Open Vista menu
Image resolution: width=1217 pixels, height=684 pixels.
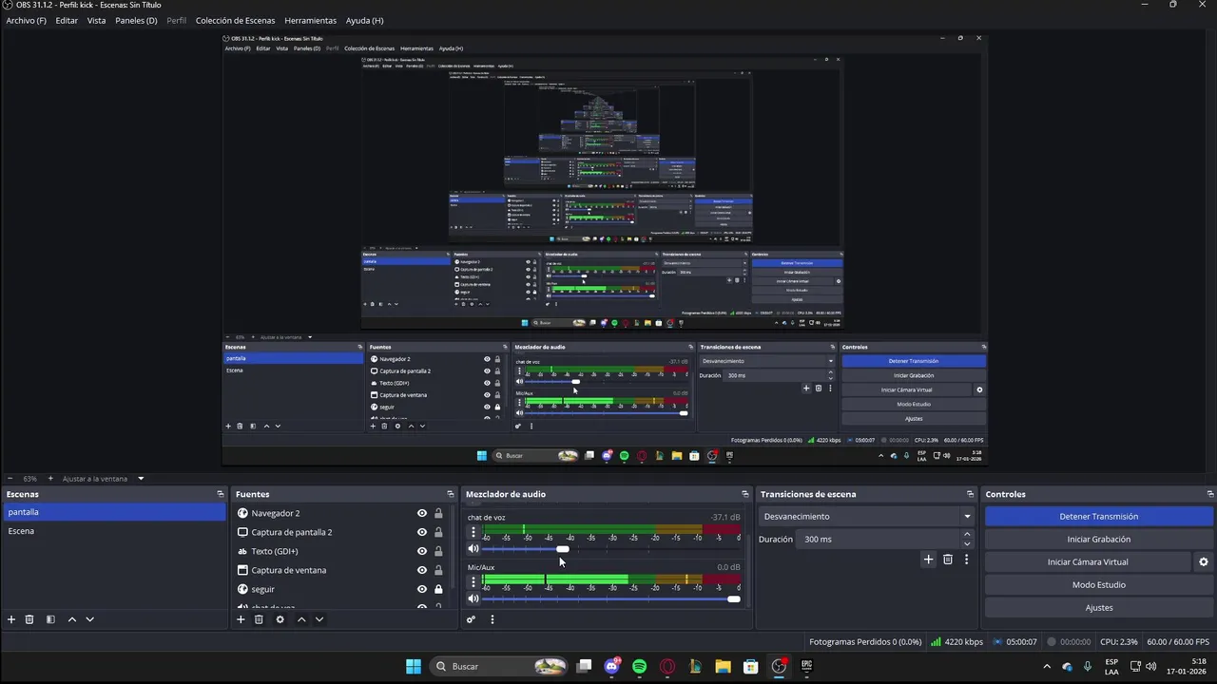coord(97,20)
